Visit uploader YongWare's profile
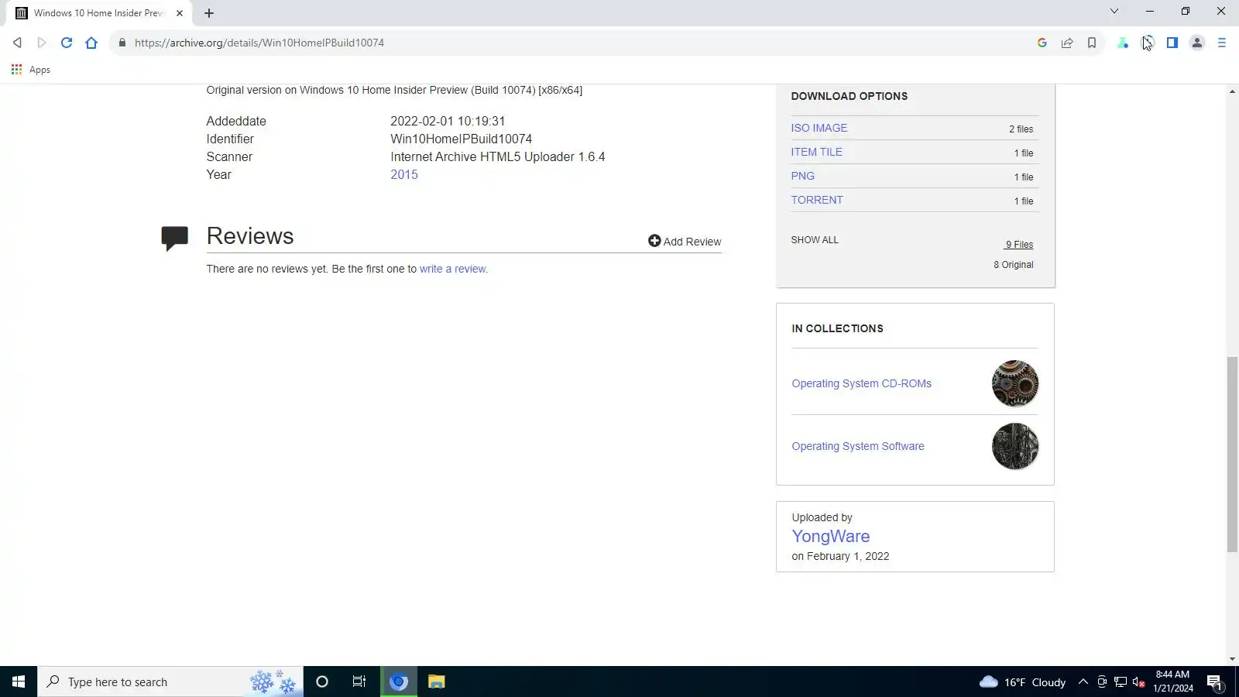1239x697 pixels. [x=830, y=536]
